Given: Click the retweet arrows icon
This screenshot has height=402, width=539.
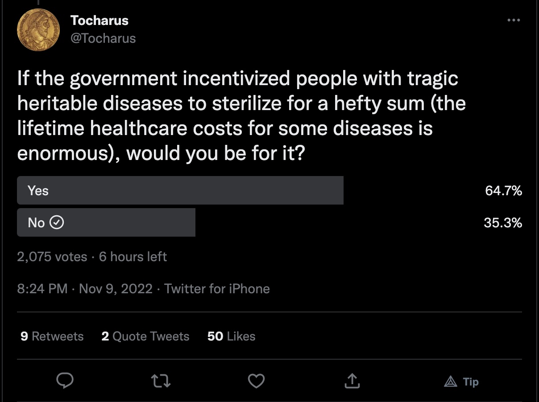Looking at the screenshot, I should click(161, 381).
